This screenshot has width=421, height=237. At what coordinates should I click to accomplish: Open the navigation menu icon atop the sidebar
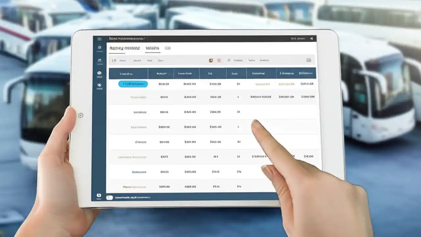point(100,39)
